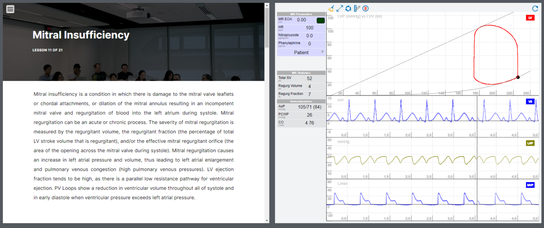The height and width of the screenshot is (228, 544).
Task: Select the Phenylephrine value field
Action: click(309, 44)
